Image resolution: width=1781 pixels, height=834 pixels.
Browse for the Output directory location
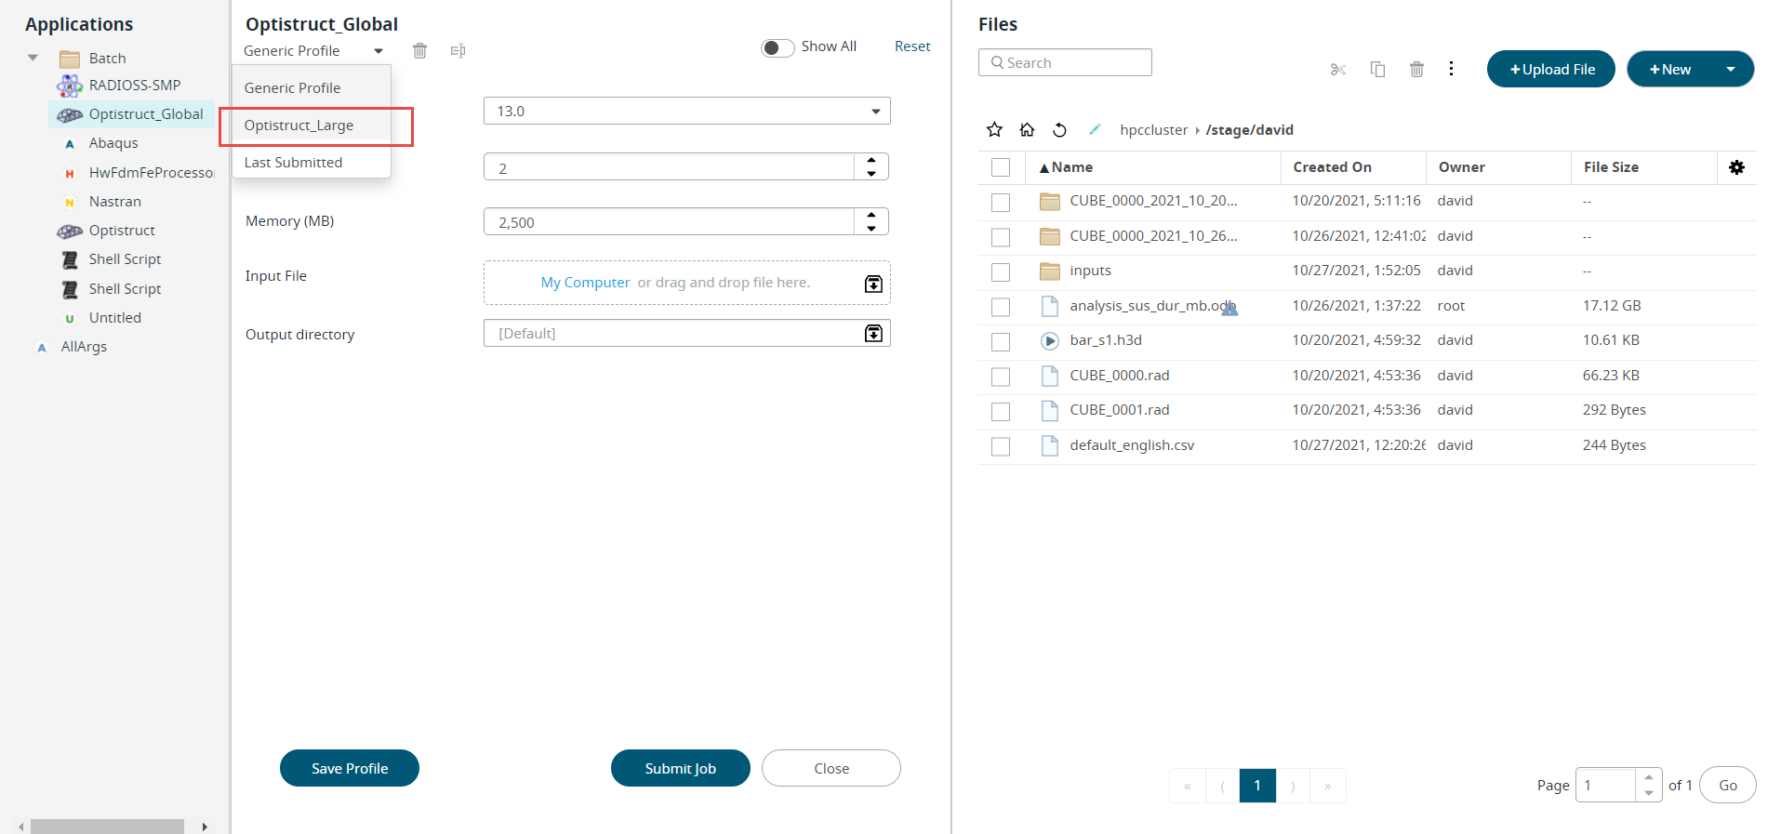pyautogui.click(x=873, y=333)
